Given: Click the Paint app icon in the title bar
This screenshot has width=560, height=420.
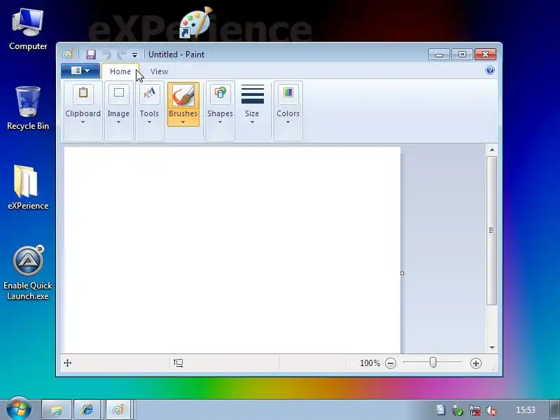Looking at the screenshot, I should tap(68, 55).
